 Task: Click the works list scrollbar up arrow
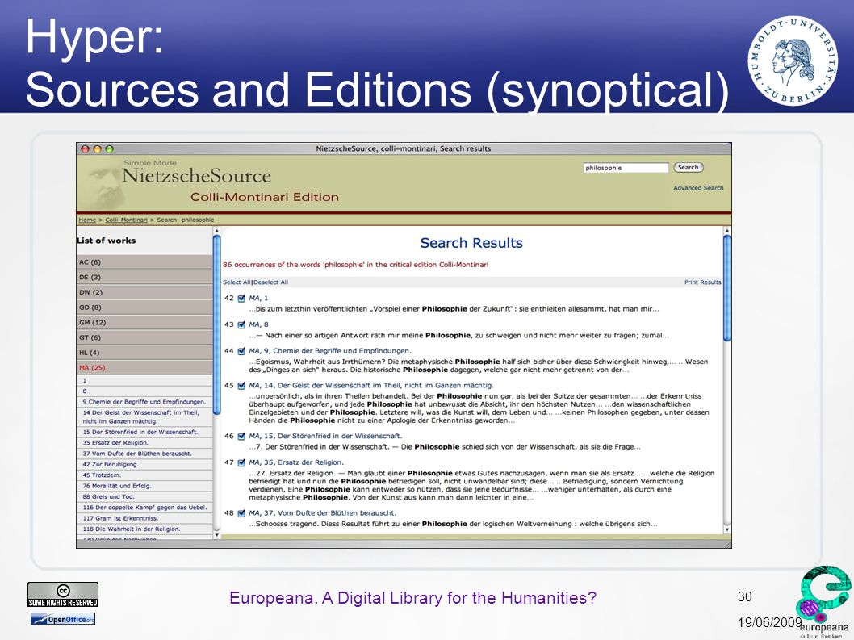click(x=217, y=231)
